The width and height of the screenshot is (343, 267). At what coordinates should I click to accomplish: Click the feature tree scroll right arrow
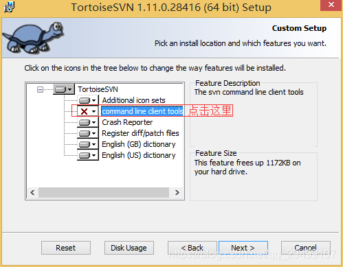[177, 192]
